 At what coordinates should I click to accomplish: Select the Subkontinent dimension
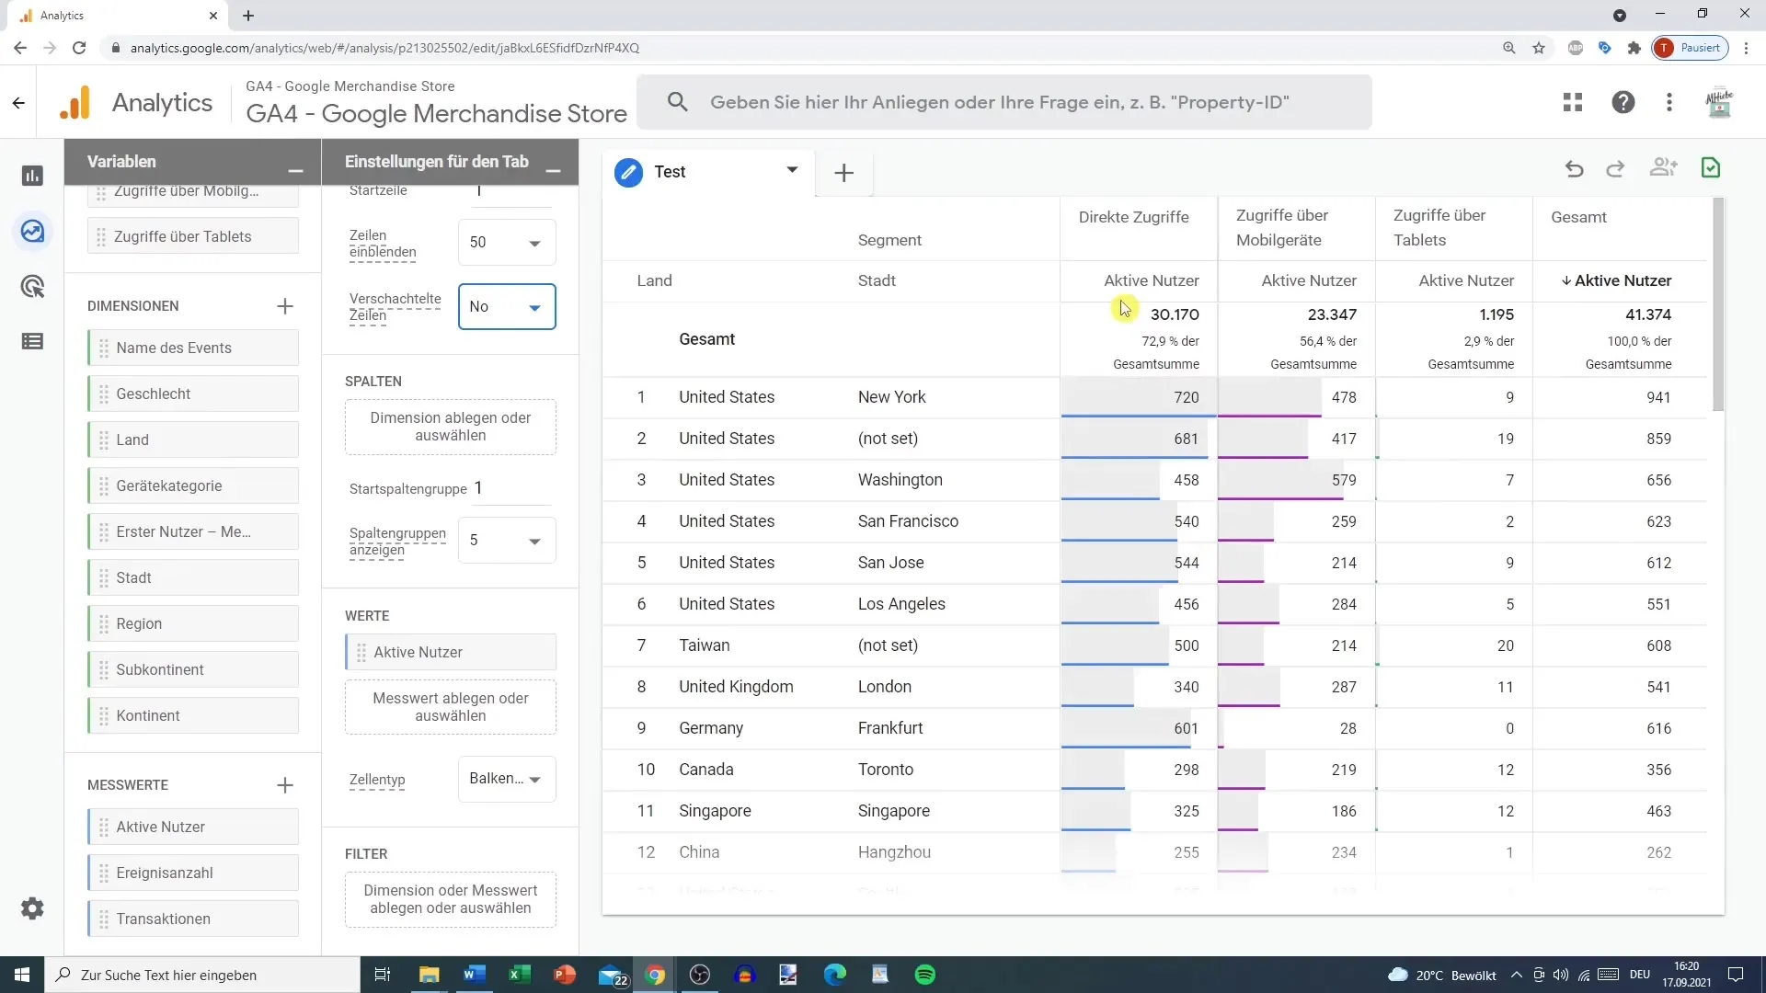pyautogui.click(x=193, y=669)
